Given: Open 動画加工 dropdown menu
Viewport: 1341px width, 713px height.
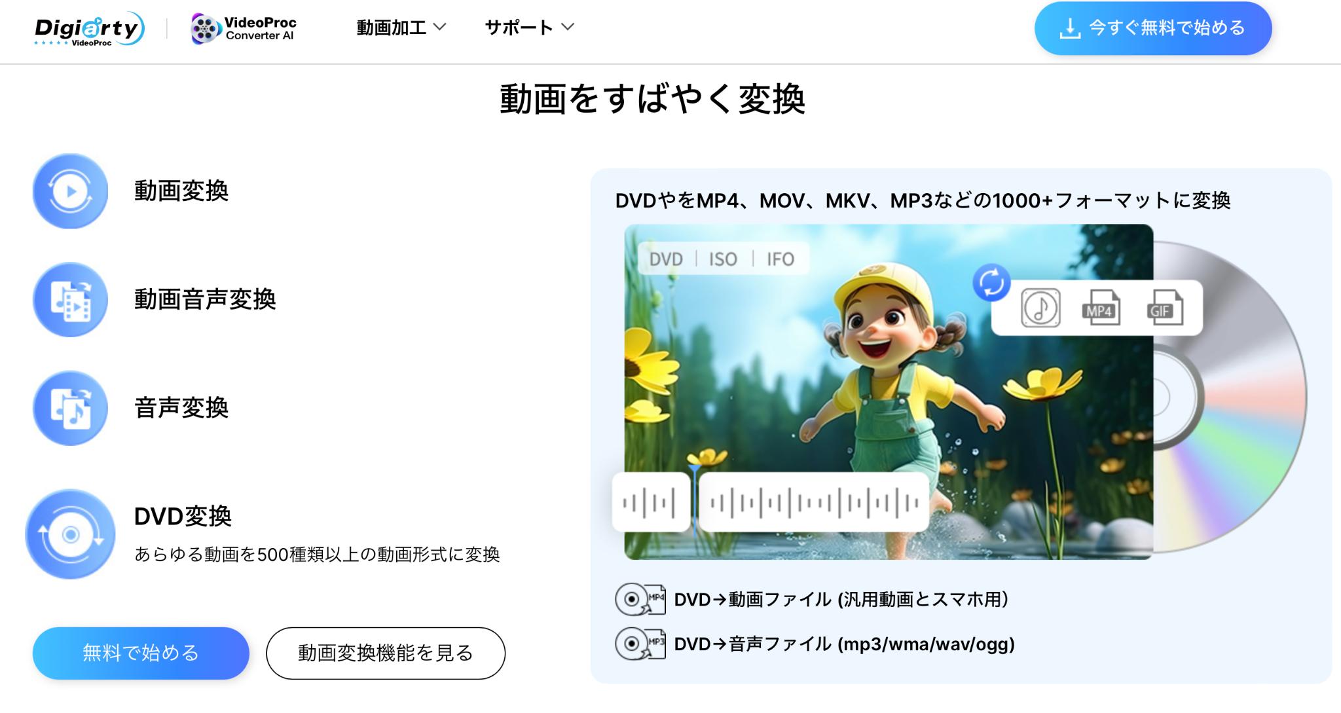Looking at the screenshot, I should click(x=398, y=28).
